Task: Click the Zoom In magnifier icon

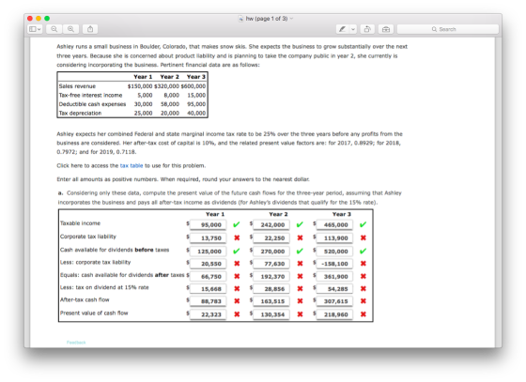Action: (x=70, y=29)
